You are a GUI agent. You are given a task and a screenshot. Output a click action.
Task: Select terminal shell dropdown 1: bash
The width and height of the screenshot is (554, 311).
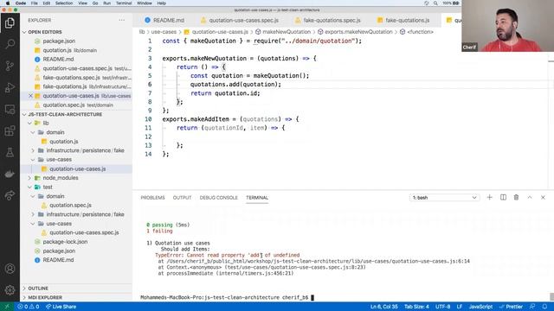(444, 198)
